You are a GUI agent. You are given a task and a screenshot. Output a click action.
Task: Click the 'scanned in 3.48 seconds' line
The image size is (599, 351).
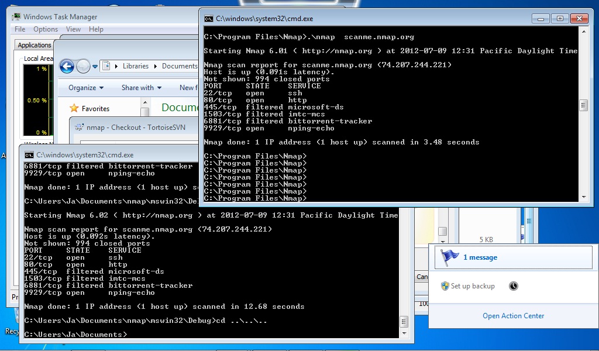pos(342,142)
